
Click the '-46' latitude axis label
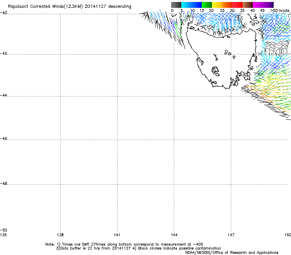4,138
